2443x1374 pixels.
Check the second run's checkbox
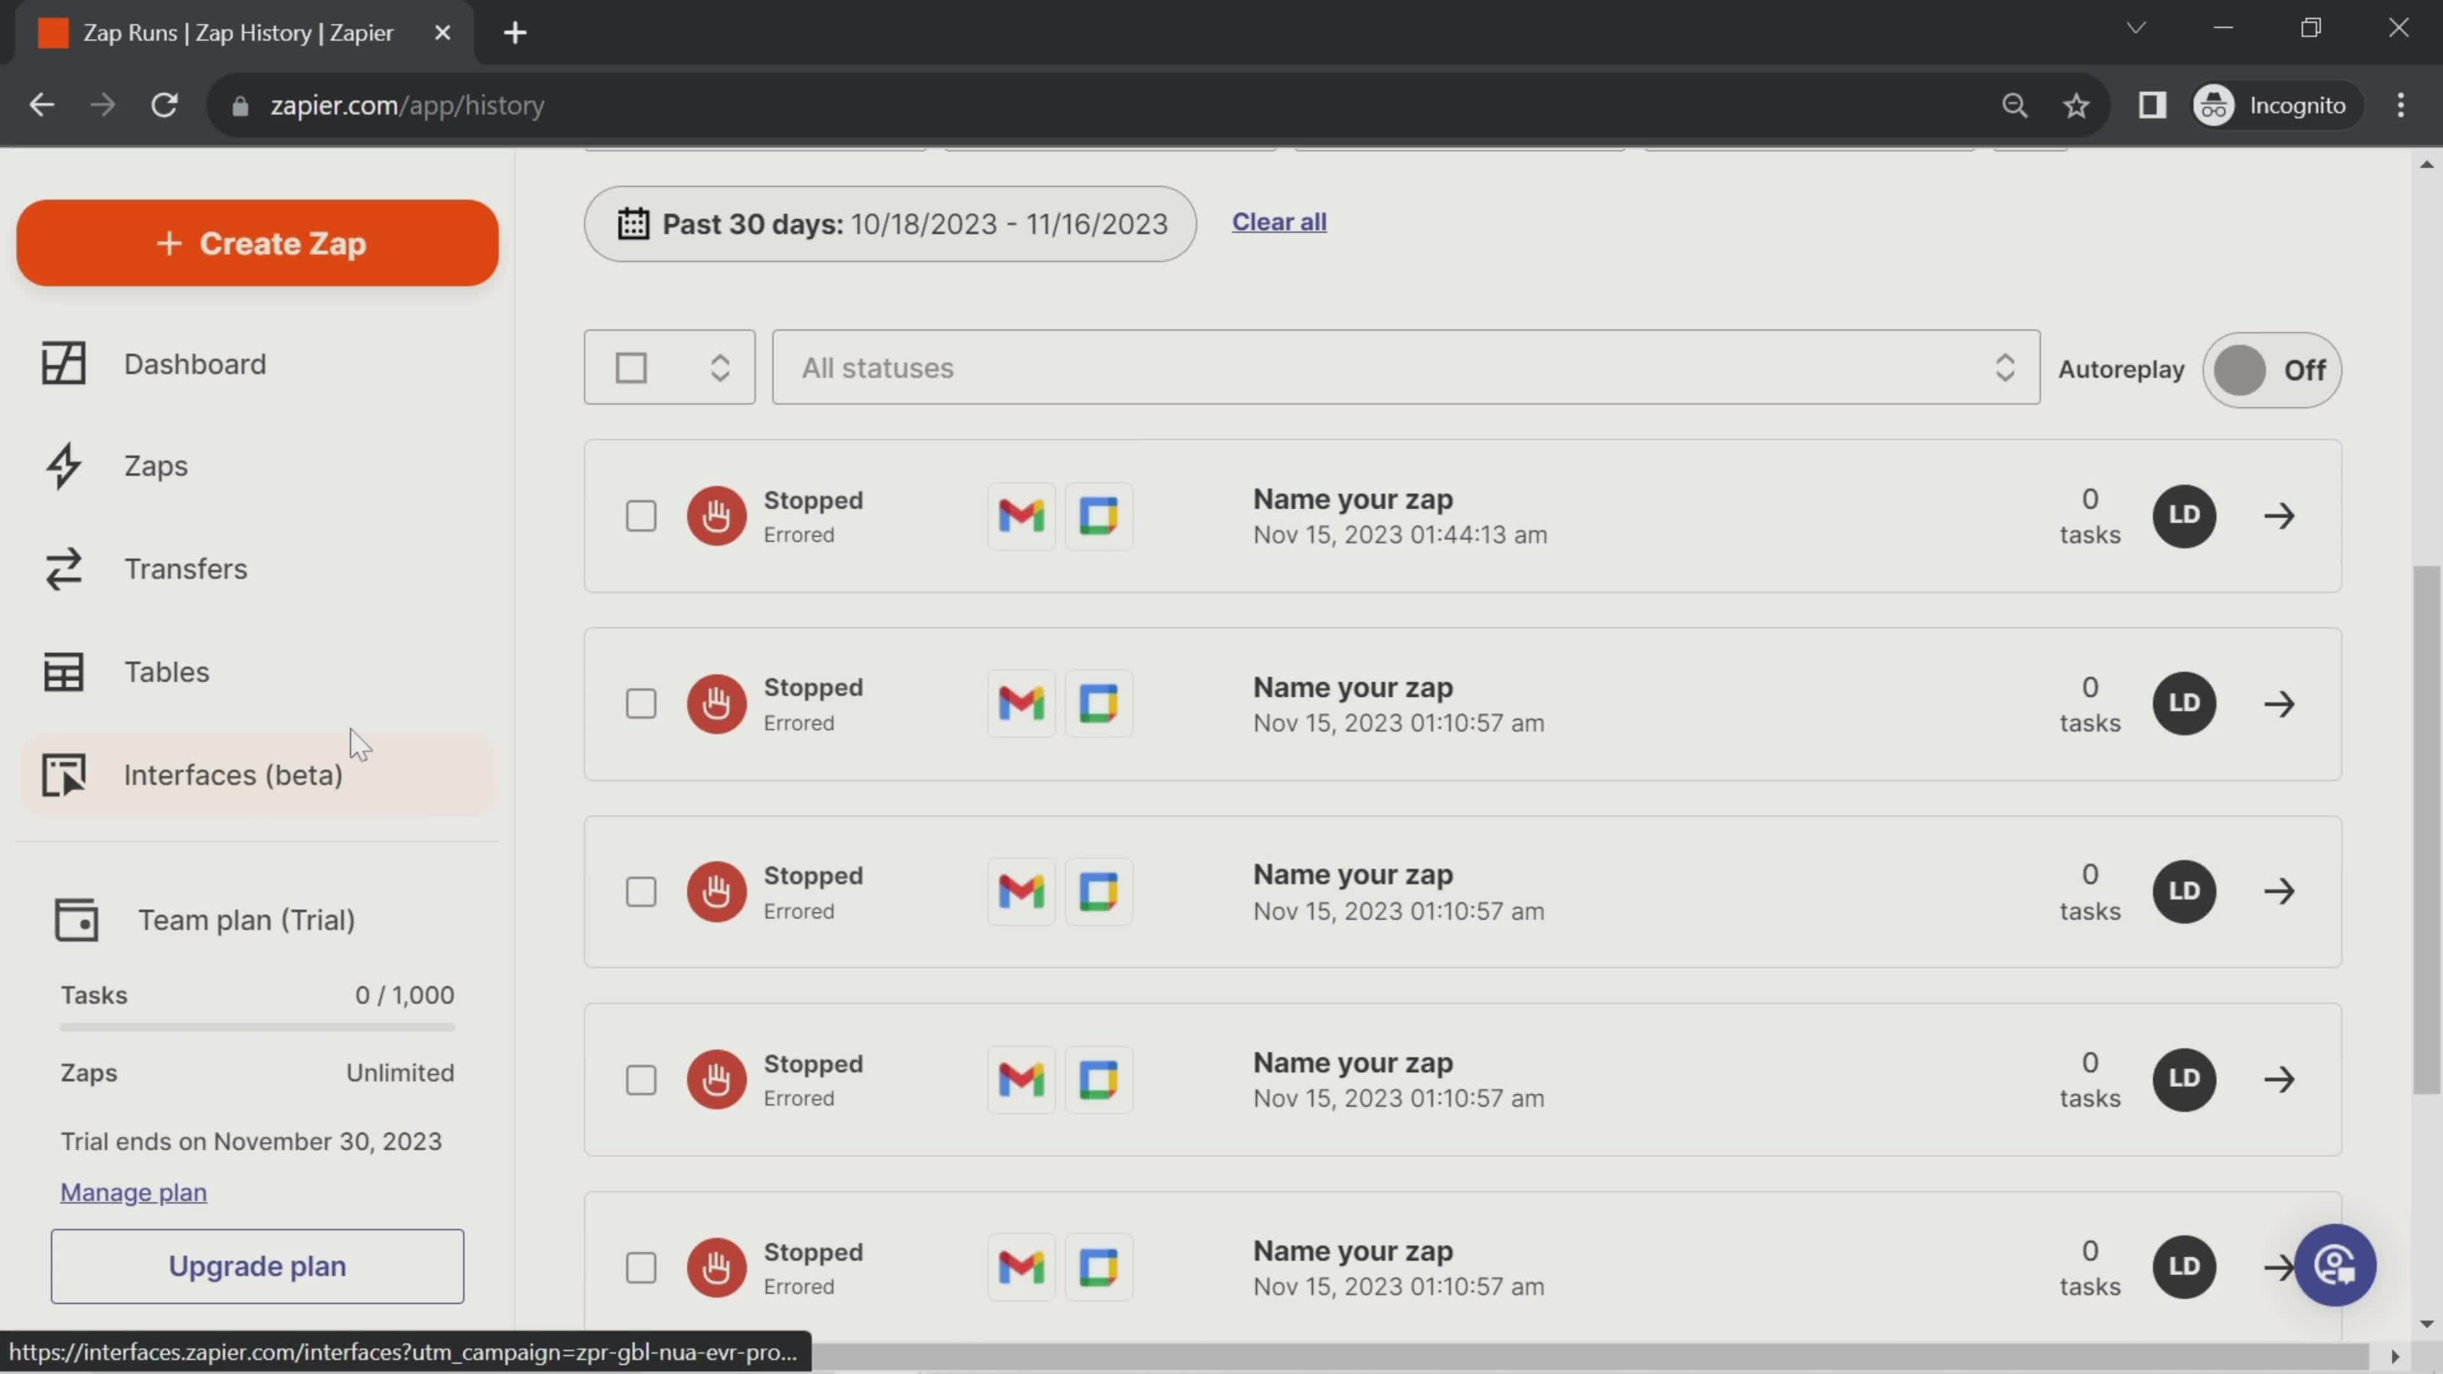(641, 705)
